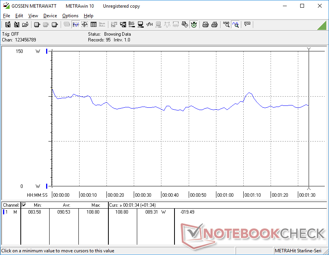Click the greyed trigger waveform icon
329x255 pixels.
(167, 25)
